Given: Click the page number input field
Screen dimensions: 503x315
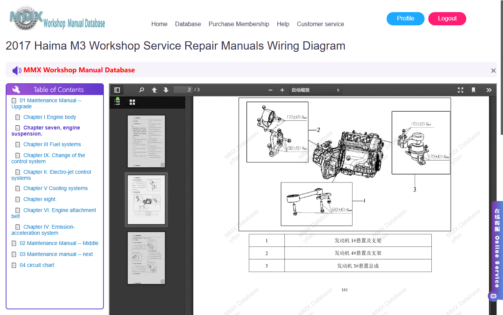Looking at the screenshot, I should coord(183,90).
